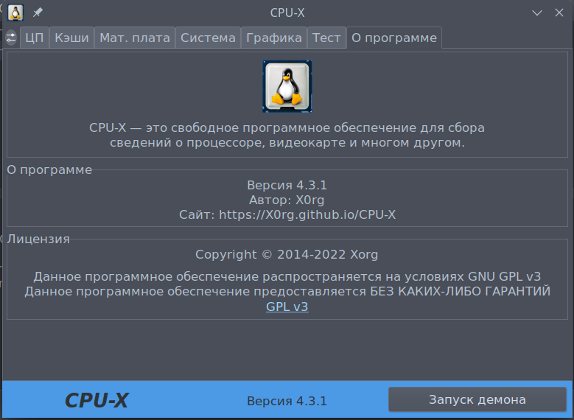This screenshot has height=420, width=574.
Task: Click the pin window icon
Action: (38, 13)
